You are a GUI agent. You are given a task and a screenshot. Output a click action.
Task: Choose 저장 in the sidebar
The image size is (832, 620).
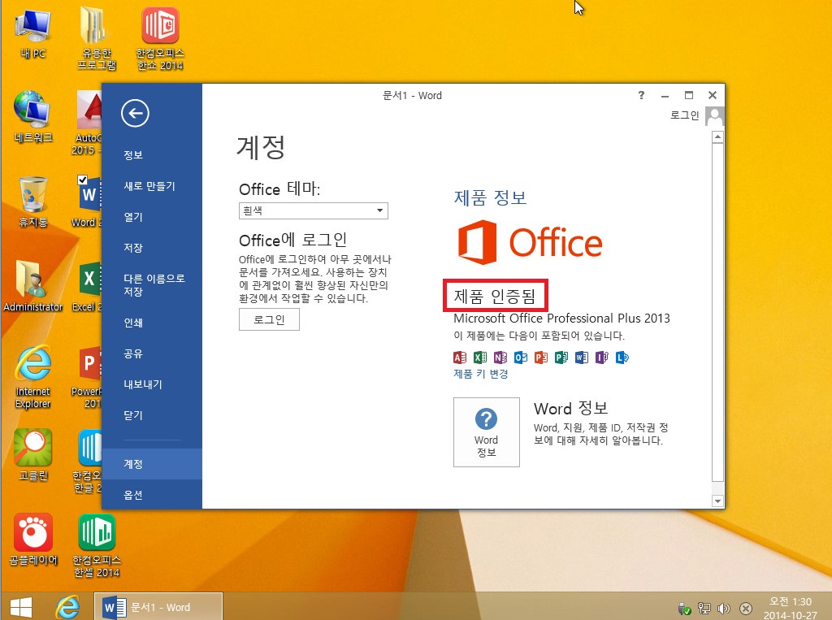click(x=133, y=248)
